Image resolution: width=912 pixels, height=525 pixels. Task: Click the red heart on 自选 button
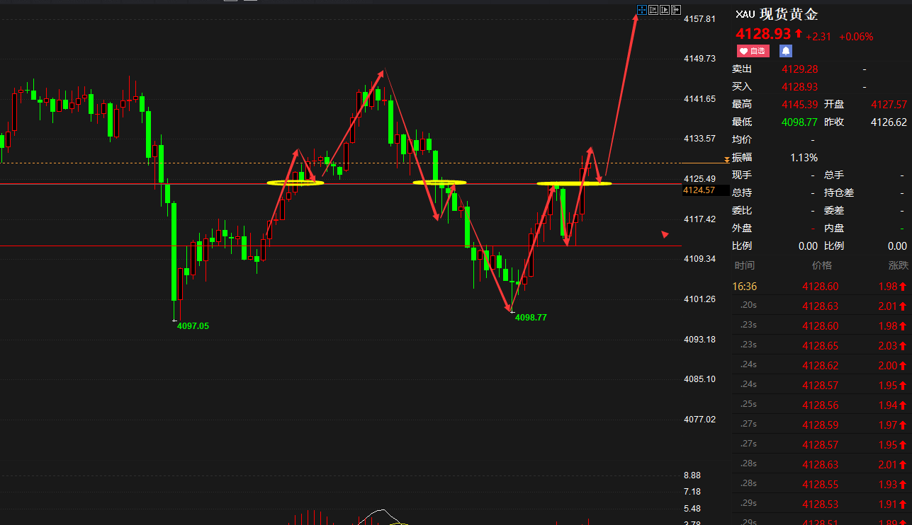743,51
